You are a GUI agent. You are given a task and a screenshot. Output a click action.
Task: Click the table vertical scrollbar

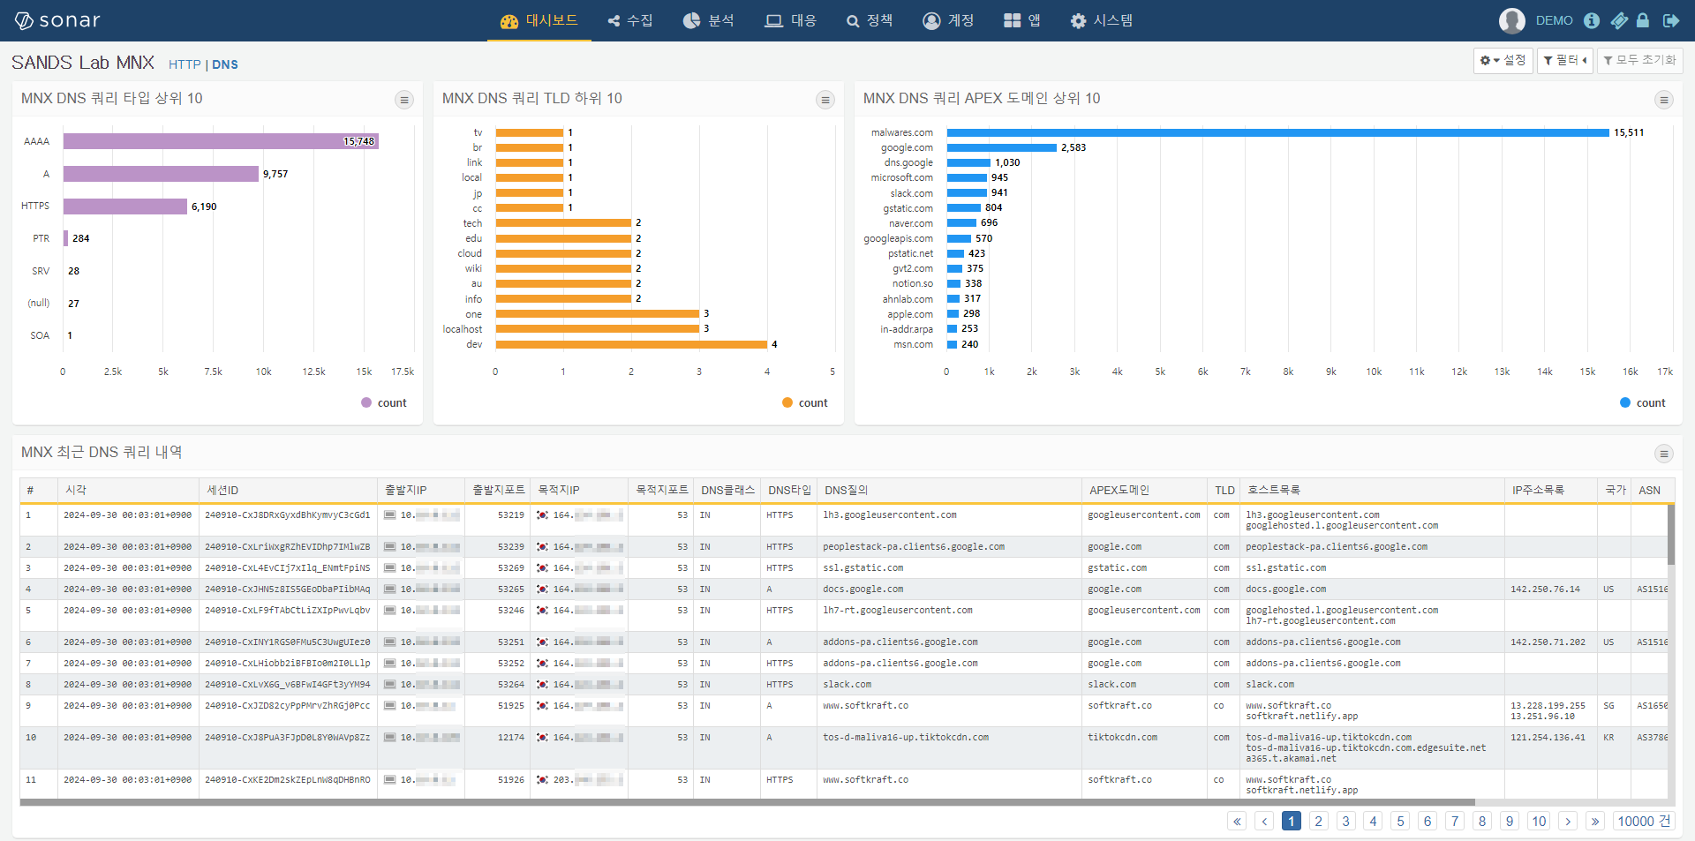click(1670, 535)
